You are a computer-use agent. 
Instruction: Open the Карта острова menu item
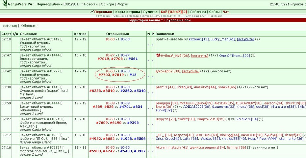click(127, 12)
